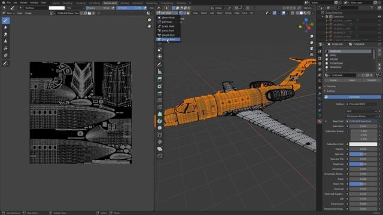Expand the Preview panel in material properties
383x215 pixels.
(x=331, y=86)
